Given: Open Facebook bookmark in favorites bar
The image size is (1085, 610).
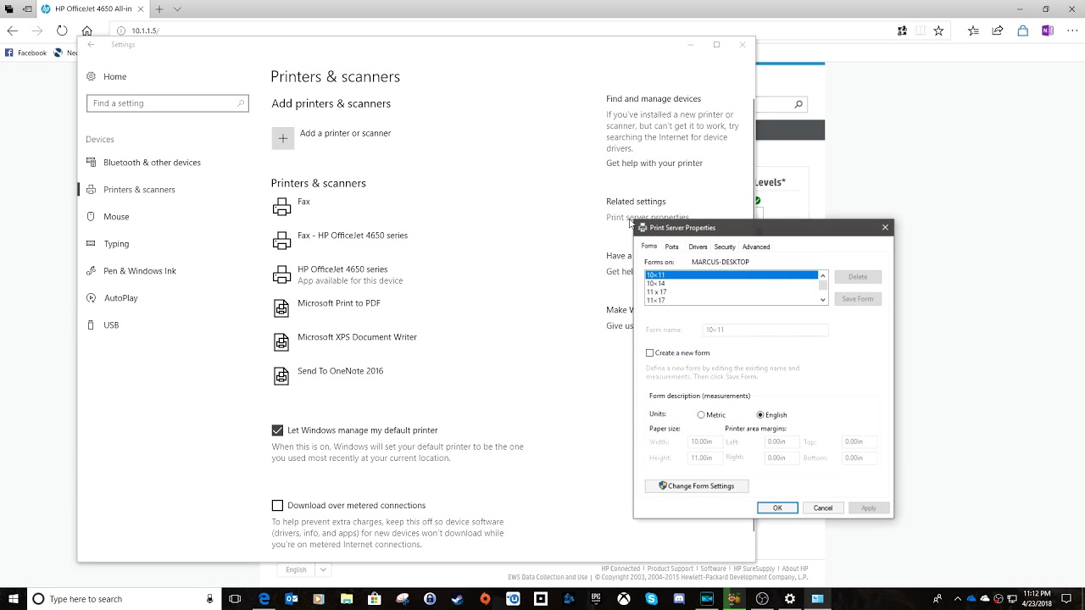Looking at the screenshot, I should 25,53.
